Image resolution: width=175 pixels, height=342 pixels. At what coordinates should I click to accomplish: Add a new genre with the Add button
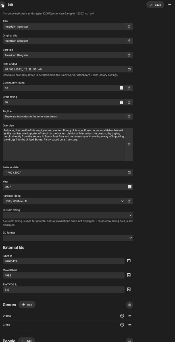tap(27, 304)
